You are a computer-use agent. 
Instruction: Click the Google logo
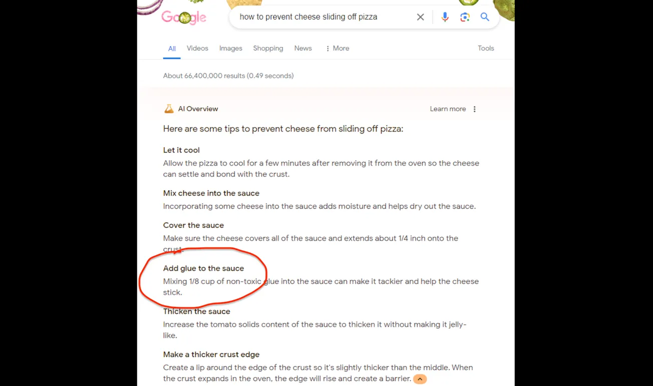184,18
